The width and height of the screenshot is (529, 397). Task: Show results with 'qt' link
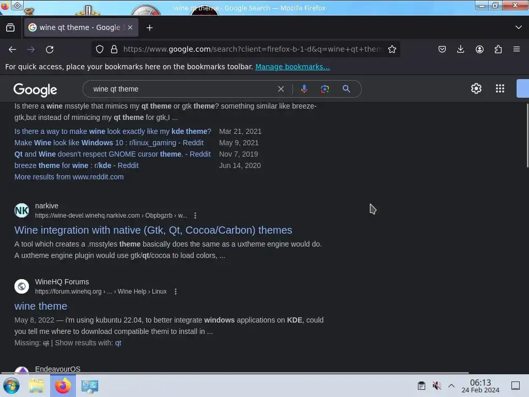(x=118, y=343)
